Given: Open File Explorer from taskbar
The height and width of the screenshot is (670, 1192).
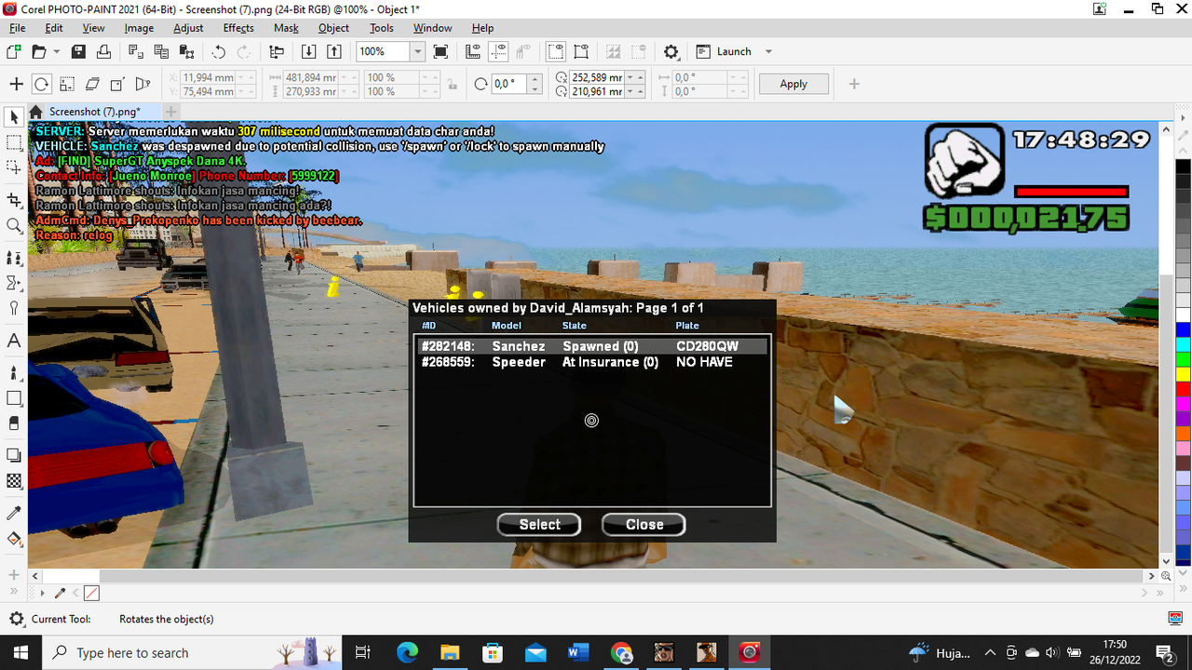Looking at the screenshot, I should point(450,652).
